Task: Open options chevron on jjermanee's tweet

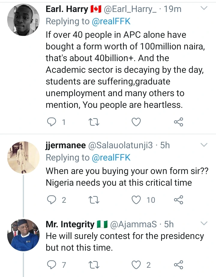Action: (204, 145)
